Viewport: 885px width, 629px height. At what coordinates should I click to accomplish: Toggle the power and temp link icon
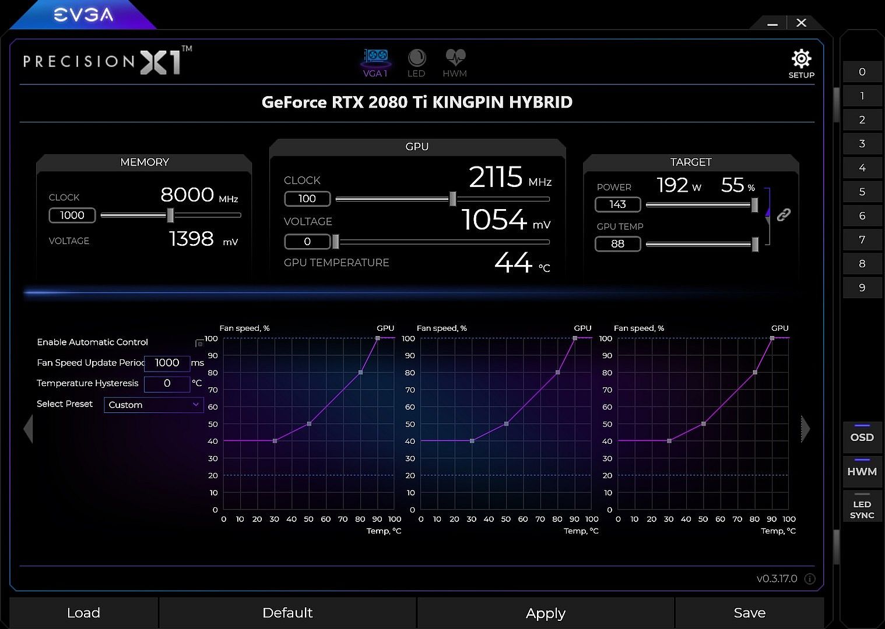(784, 215)
